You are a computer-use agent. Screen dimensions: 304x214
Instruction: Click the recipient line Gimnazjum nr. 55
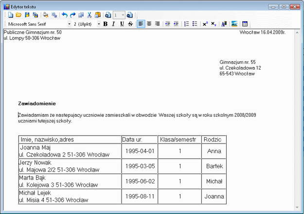click(x=237, y=62)
